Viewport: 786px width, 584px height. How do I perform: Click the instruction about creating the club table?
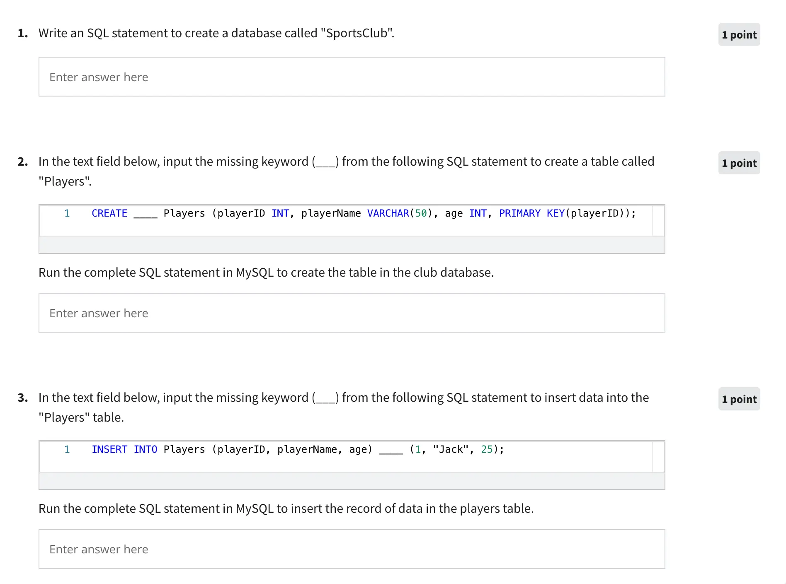point(266,273)
